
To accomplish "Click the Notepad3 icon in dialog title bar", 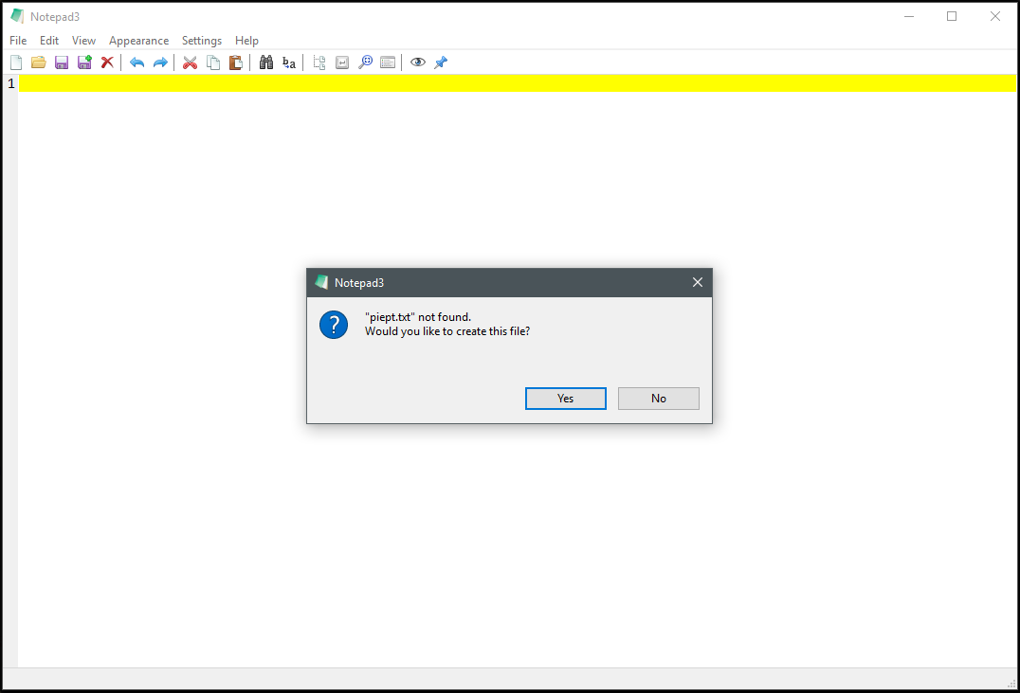I will (321, 282).
